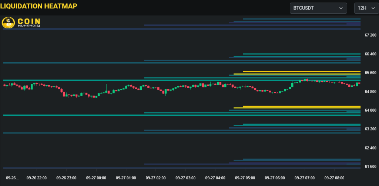This screenshot has height=186, width=379.
Task: Select the 61 600 price axis label
Action: pos(370,167)
